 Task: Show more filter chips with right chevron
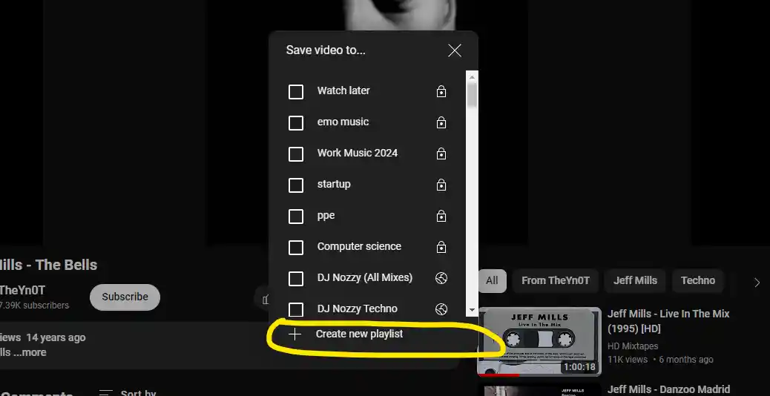[x=757, y=283]
